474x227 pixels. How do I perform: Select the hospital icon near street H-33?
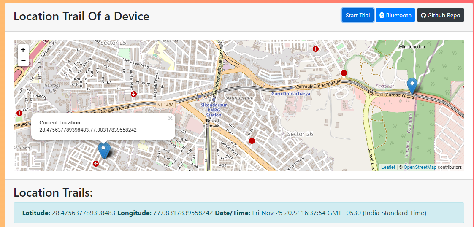tap(252, 141)
